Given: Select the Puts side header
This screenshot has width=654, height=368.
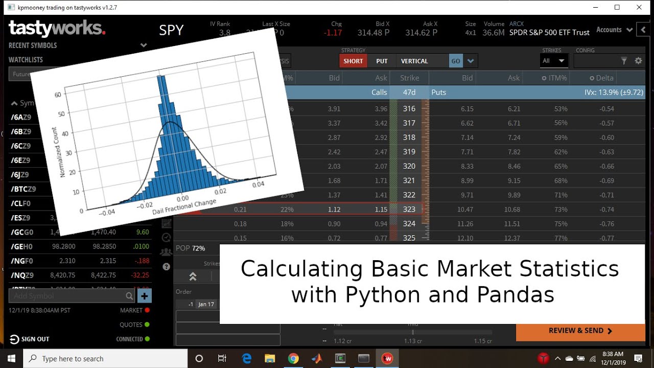Looking at the screenshot, I should tap(439, 93).
